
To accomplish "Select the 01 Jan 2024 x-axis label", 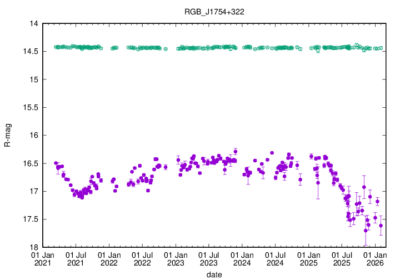I will pos(242,258).
